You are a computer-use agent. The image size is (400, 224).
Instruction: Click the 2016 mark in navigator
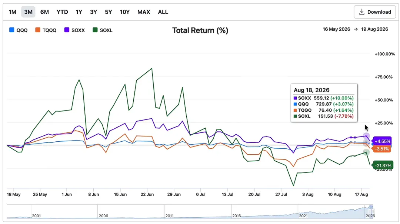236,216
